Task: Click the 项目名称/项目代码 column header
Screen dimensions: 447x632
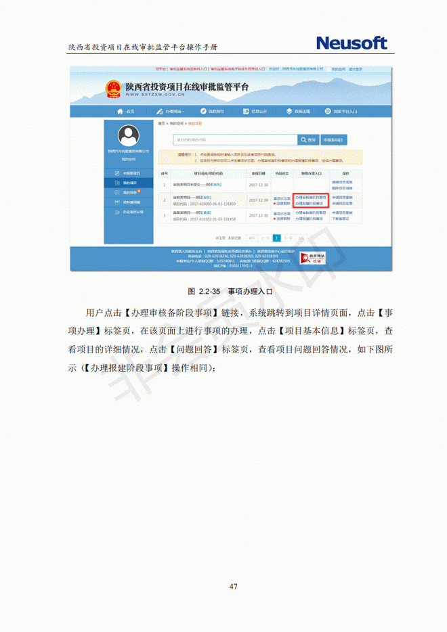Action: tap(208, 173)
